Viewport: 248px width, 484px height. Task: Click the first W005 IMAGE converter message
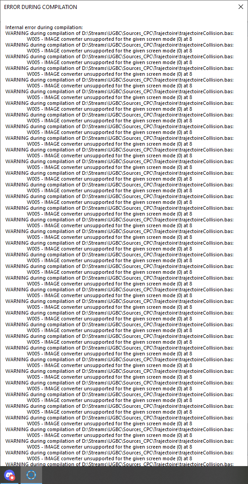coord(110,39)
